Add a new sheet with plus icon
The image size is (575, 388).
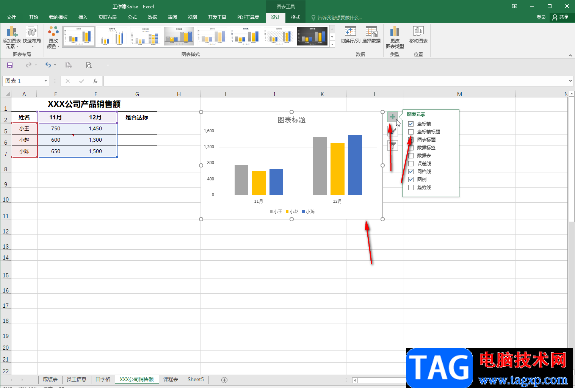pos(224,380)
